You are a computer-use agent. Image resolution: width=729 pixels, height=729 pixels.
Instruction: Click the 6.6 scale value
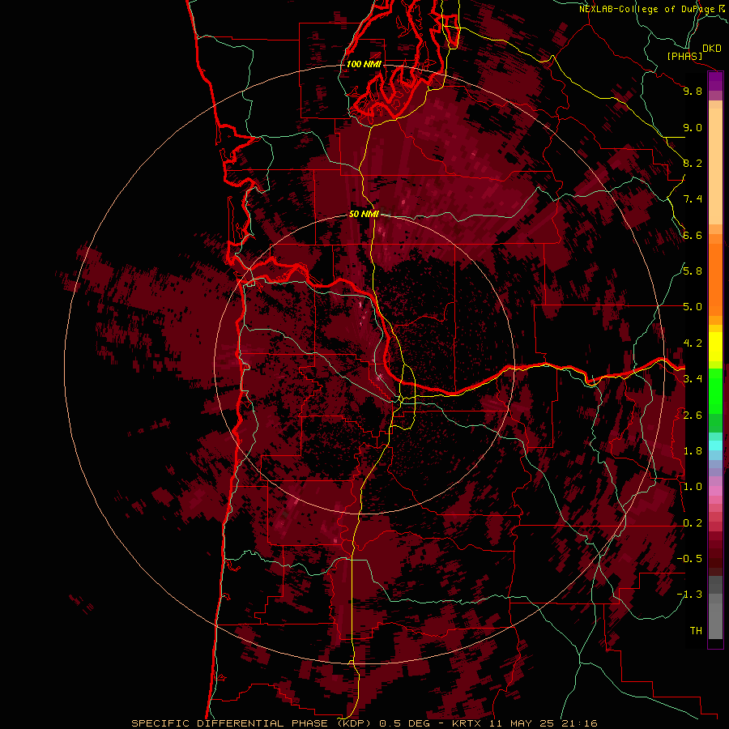click(x=693, y=235)
